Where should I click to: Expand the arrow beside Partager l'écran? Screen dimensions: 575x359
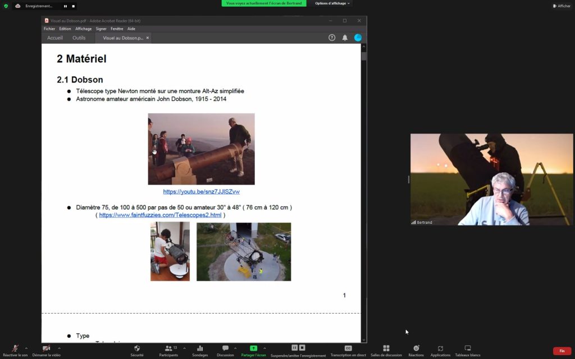pos(264,348)
